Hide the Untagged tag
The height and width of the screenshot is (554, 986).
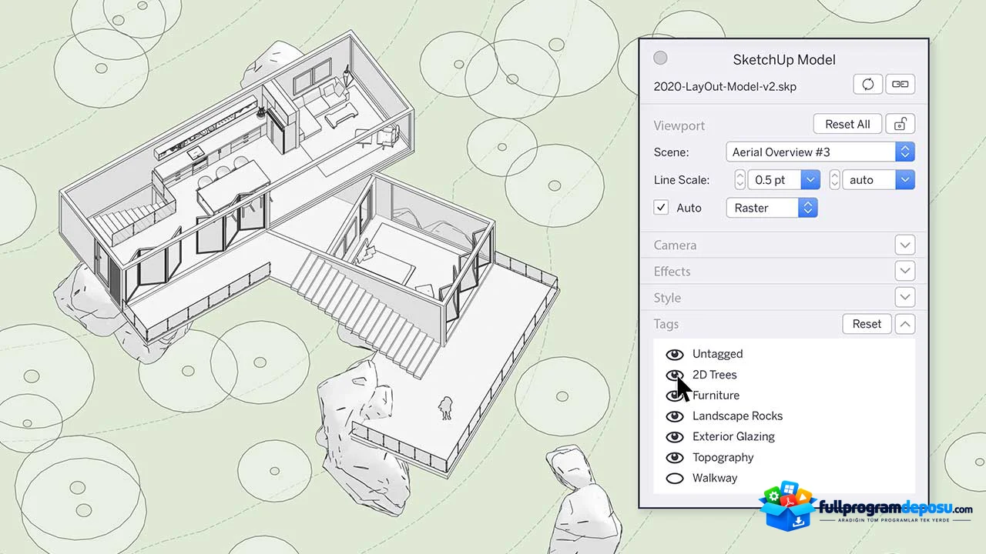click(675, 354)
